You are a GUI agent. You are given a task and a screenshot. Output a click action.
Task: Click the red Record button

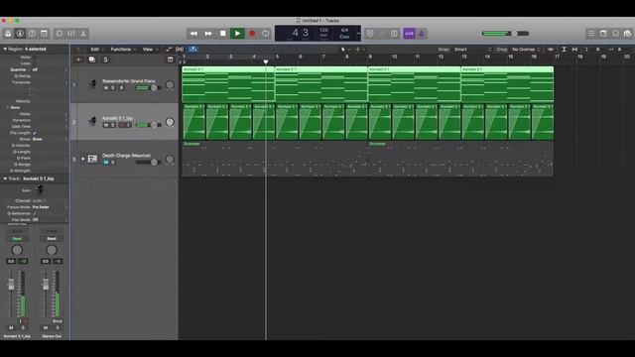[252, 34]
